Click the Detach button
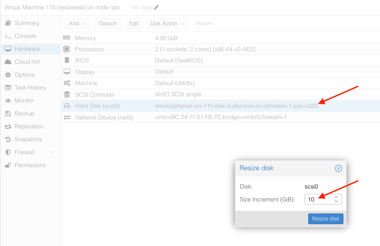380x246 pixels. 107,24
